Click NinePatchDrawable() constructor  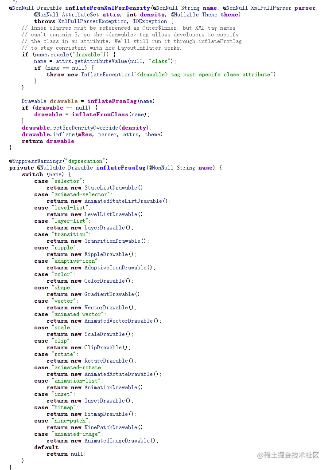(x=114, y=427)
